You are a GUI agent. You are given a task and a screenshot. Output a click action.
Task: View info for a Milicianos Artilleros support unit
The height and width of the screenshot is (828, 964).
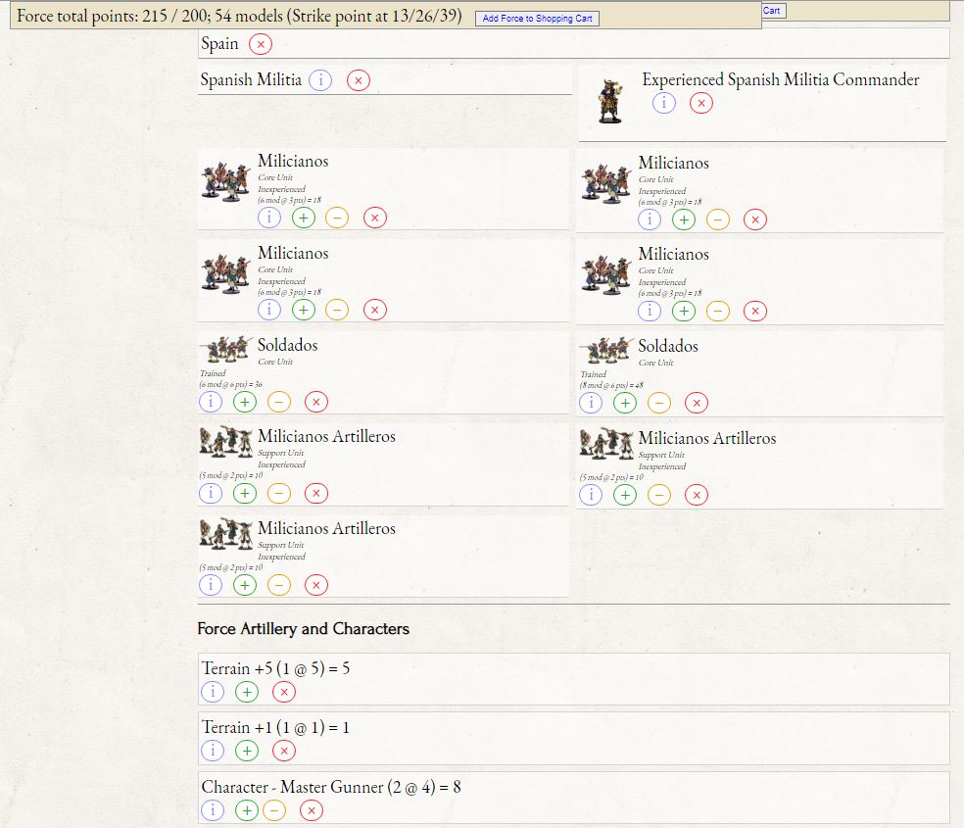click(211, 493)
